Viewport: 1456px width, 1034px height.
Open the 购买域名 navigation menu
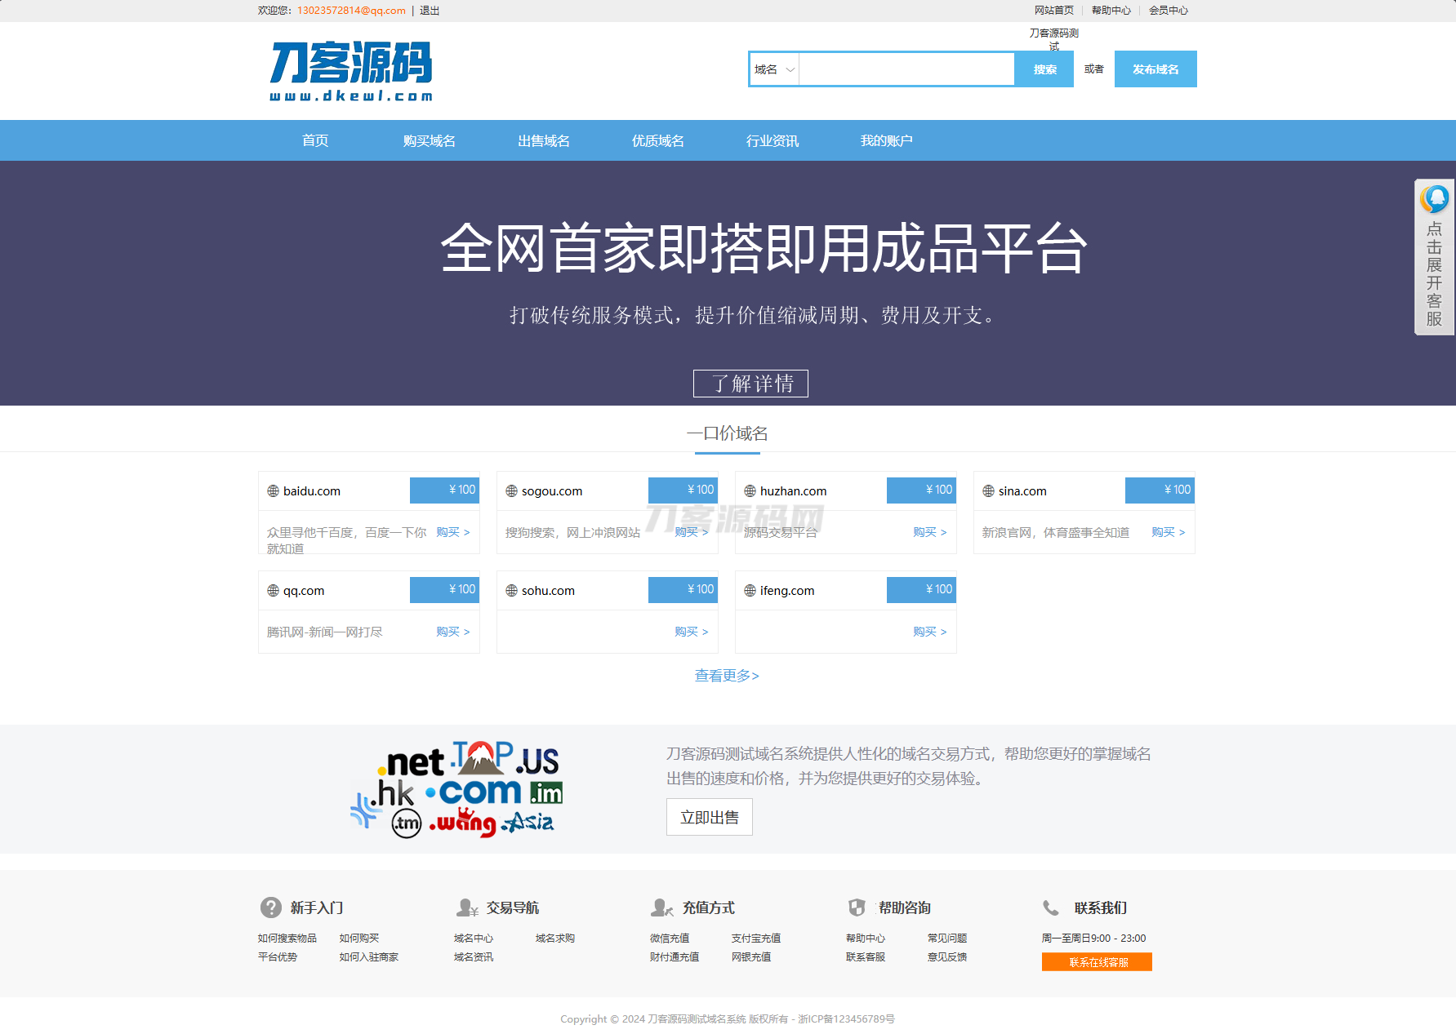(428, 140)
